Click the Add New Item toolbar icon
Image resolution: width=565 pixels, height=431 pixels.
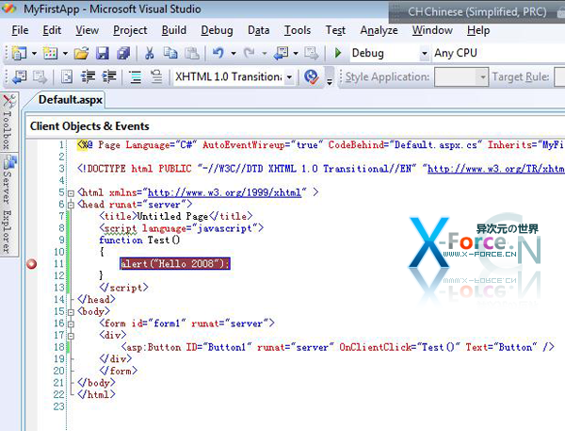tap(50, 54)
